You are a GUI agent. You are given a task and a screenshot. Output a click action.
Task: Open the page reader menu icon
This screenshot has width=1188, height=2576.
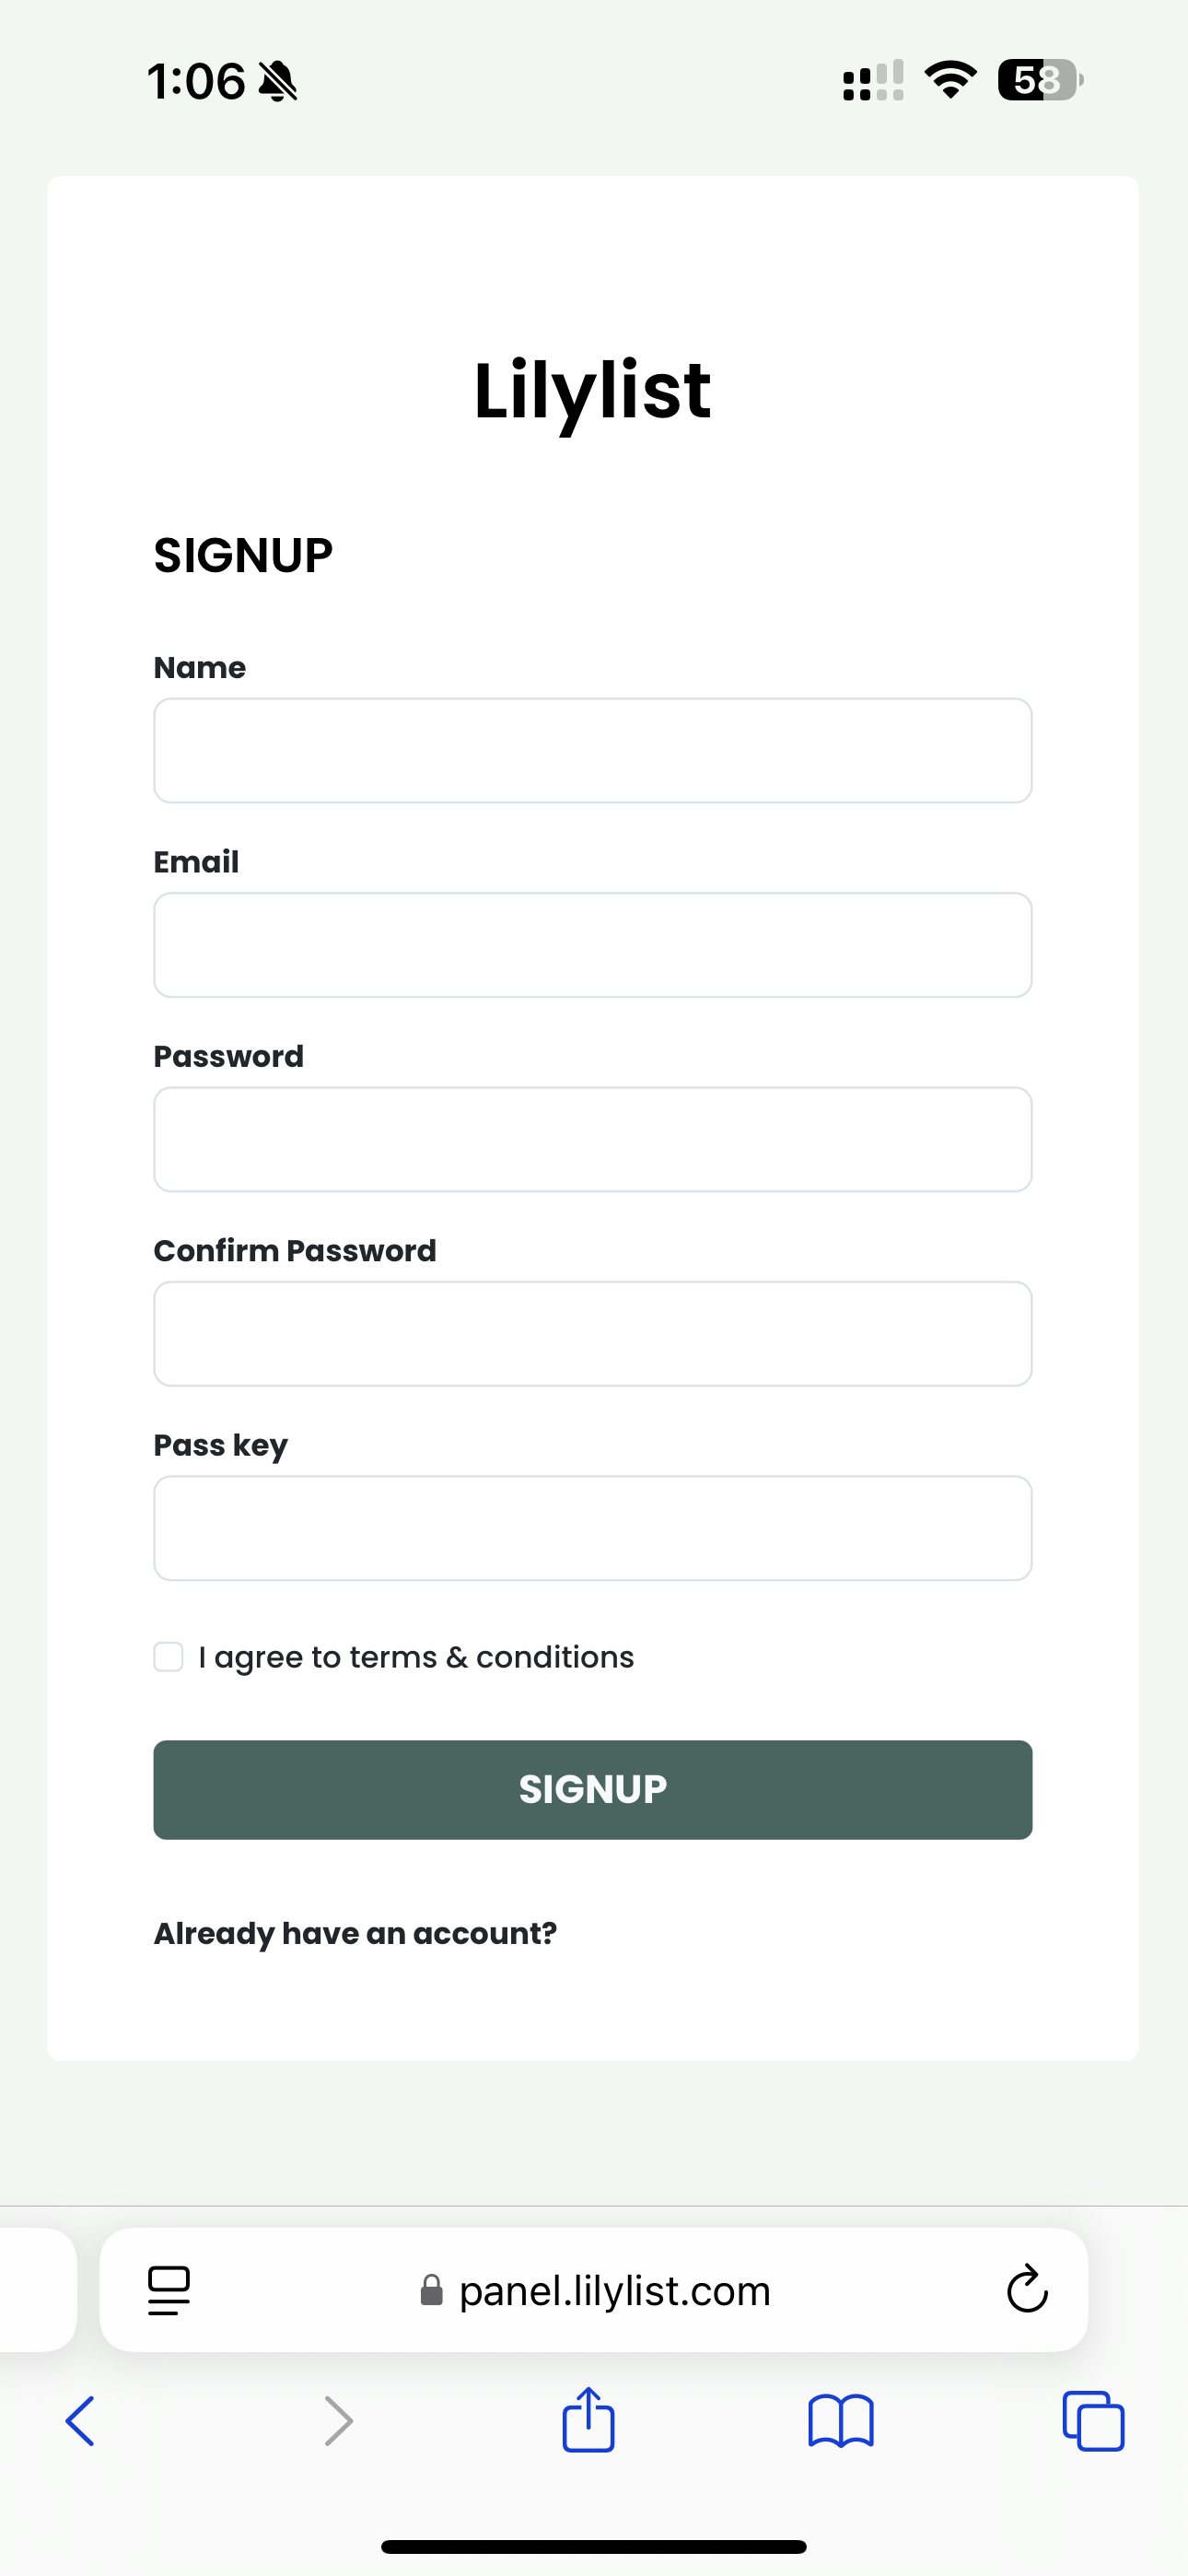169,2290
